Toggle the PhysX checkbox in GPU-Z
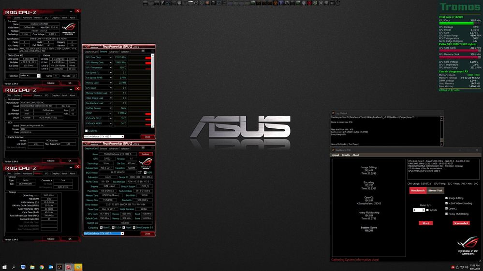The image size is (483, 271). [123, 228]
